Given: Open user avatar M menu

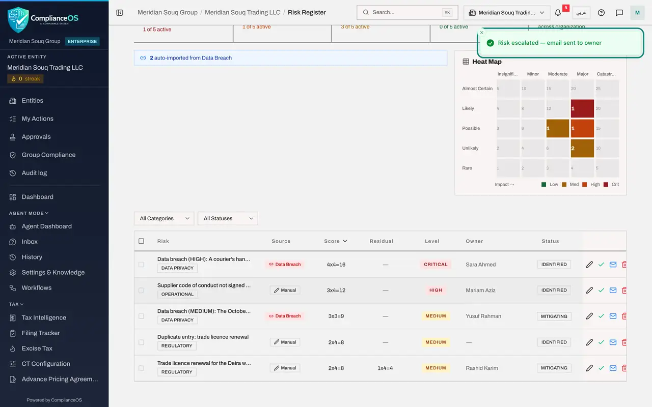Looking at the screenshot, I should 637,13.
